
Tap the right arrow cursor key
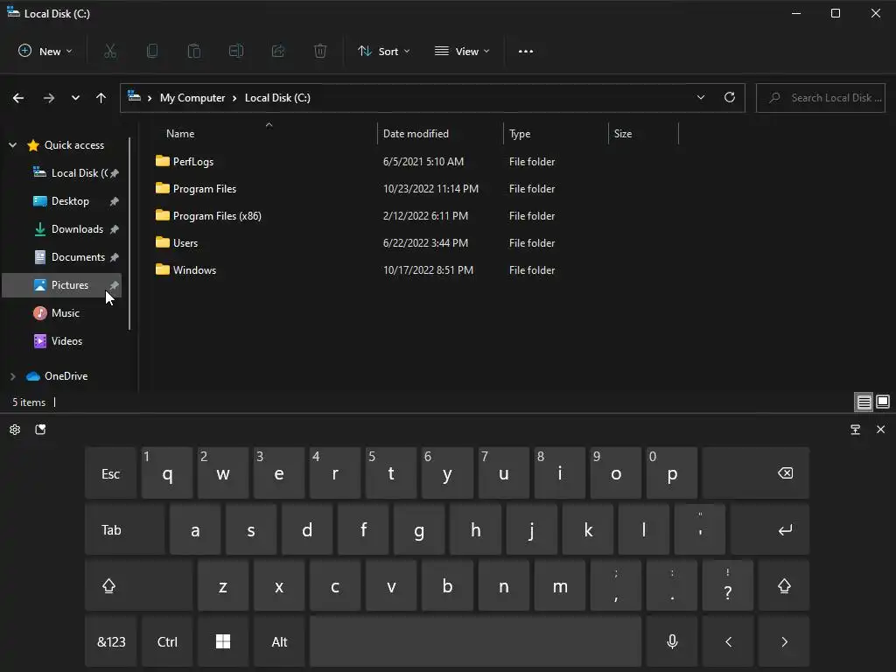click(x=784, y=641)
